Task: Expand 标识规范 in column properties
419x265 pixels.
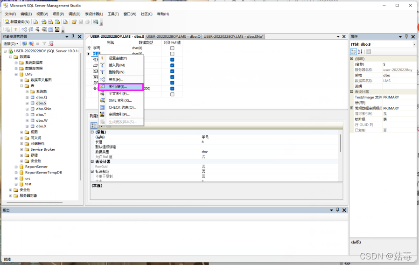Action: pyautogui.click(x=92, y=171)
